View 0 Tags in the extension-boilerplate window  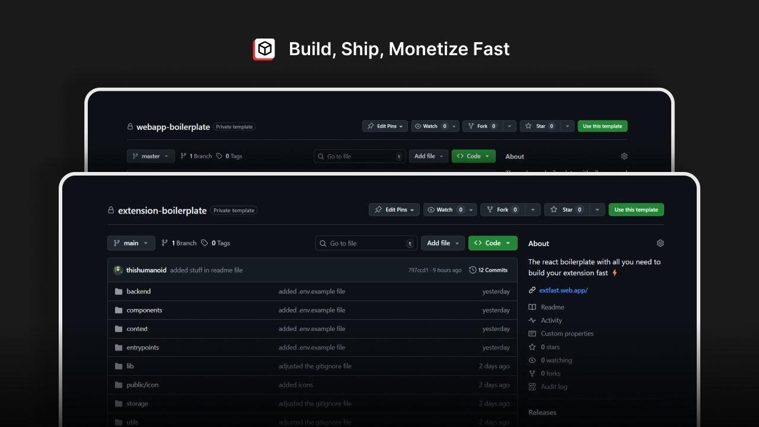(x=216, y=243)
